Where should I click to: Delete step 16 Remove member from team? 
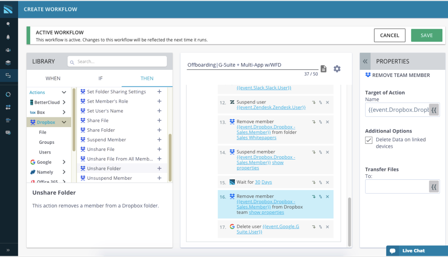pyautogui.click(x=328, y=196)
